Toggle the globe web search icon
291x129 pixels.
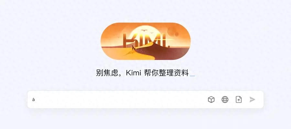coord(225,100)
